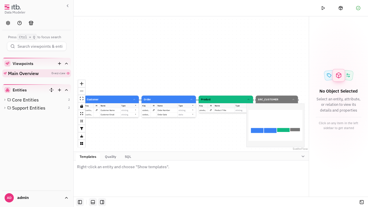Collapse the bottom panel with chevron
Screen dimensions: 368x207
coord(303,156)
